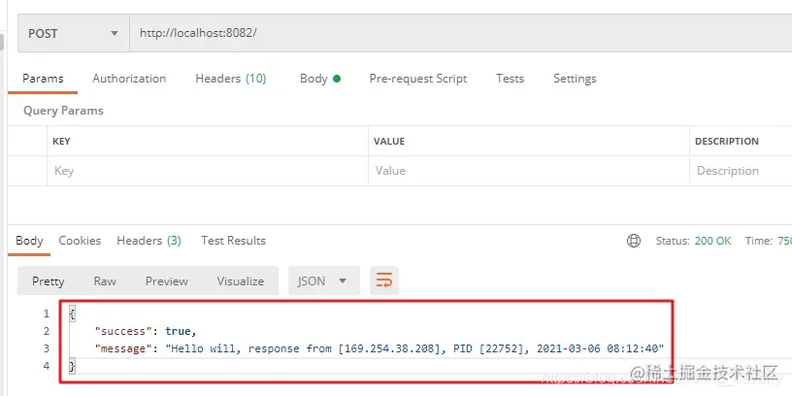Select the response Body tab
This screenshot has height=396, width=792.
[29, 241]
